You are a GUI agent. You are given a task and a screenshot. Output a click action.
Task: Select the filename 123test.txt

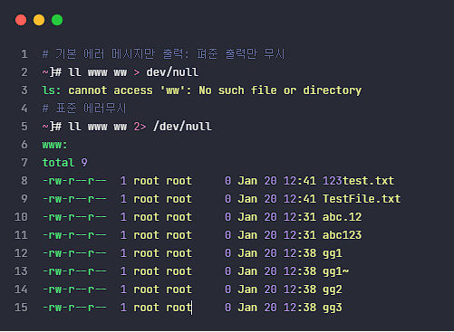coord(358,181)
